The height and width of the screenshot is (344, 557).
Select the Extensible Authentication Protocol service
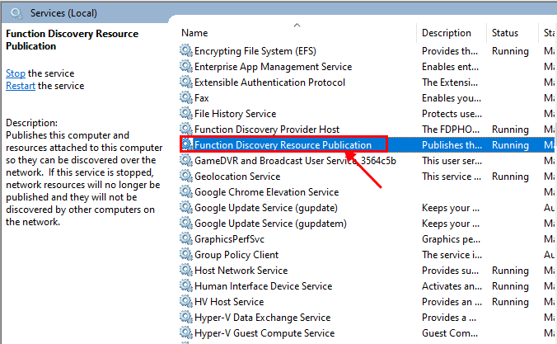[x=269, y=82]
